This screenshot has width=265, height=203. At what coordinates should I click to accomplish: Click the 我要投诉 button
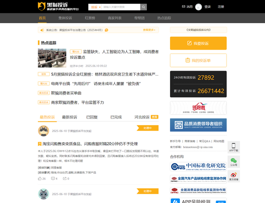click(x=198, y=43)
